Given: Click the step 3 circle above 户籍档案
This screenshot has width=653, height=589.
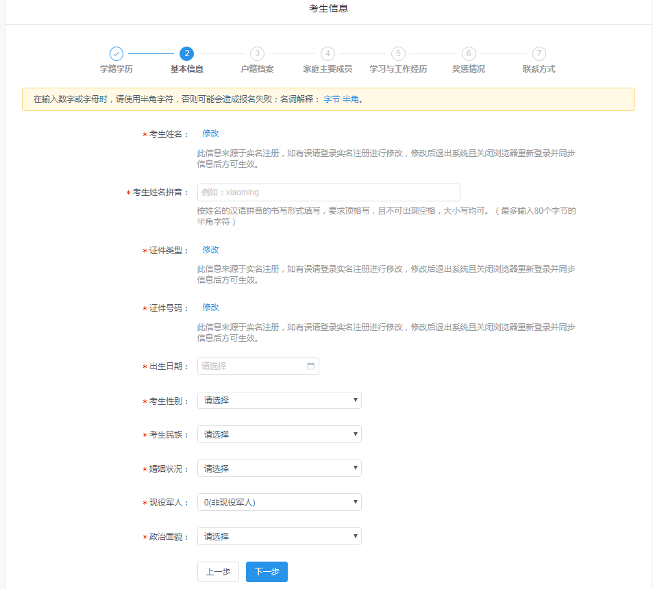Looking at the screenshot, I should click(x=257, y=53).
